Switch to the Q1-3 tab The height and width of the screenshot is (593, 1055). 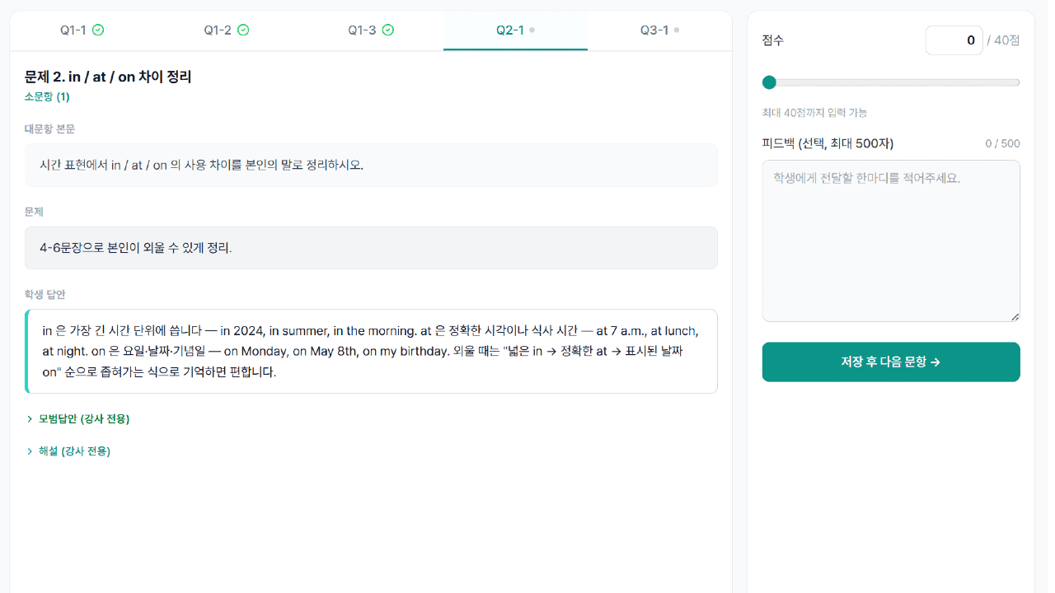(x=371, y=30)
